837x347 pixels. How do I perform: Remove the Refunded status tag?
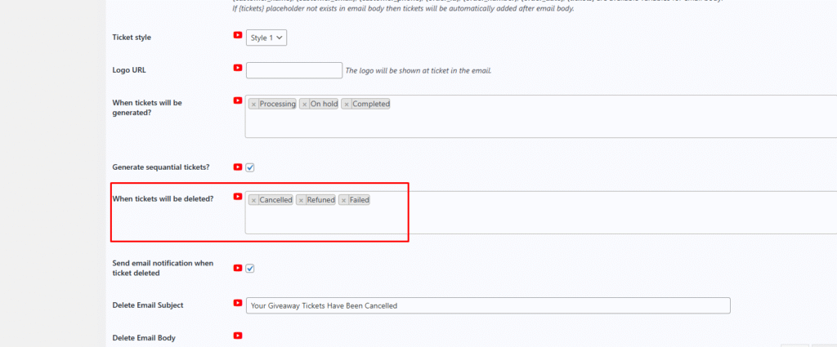pyautogui.click(x=301, y=200)
